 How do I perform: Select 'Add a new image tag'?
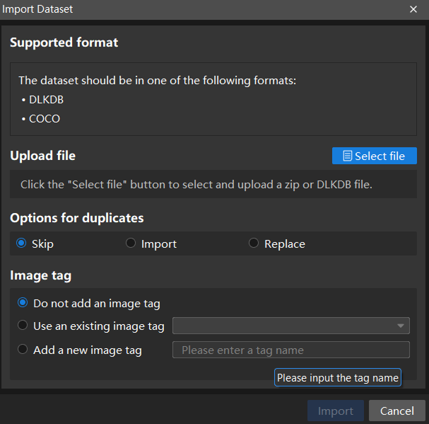click(23, 350)
